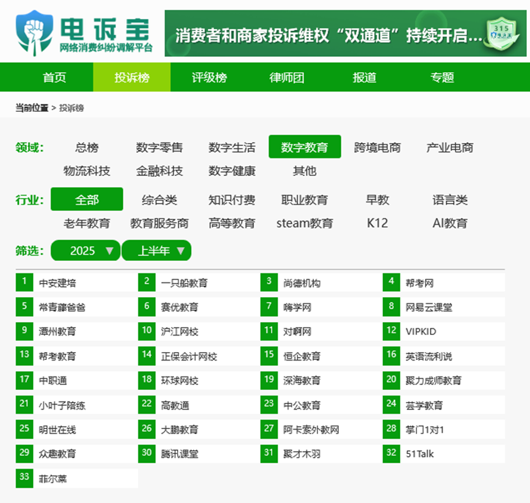Choose the steam教育 industry filter
Viewport: 530px width, 503px height.
pos(305,223)
